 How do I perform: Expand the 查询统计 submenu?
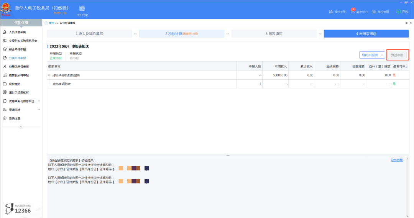(39, 110)
